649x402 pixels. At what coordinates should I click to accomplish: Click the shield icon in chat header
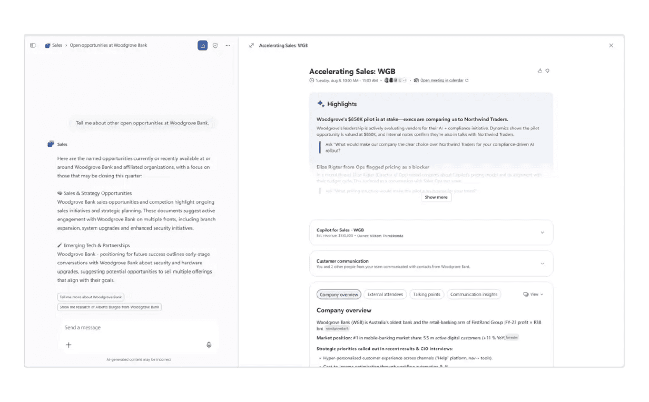[215, 46]
